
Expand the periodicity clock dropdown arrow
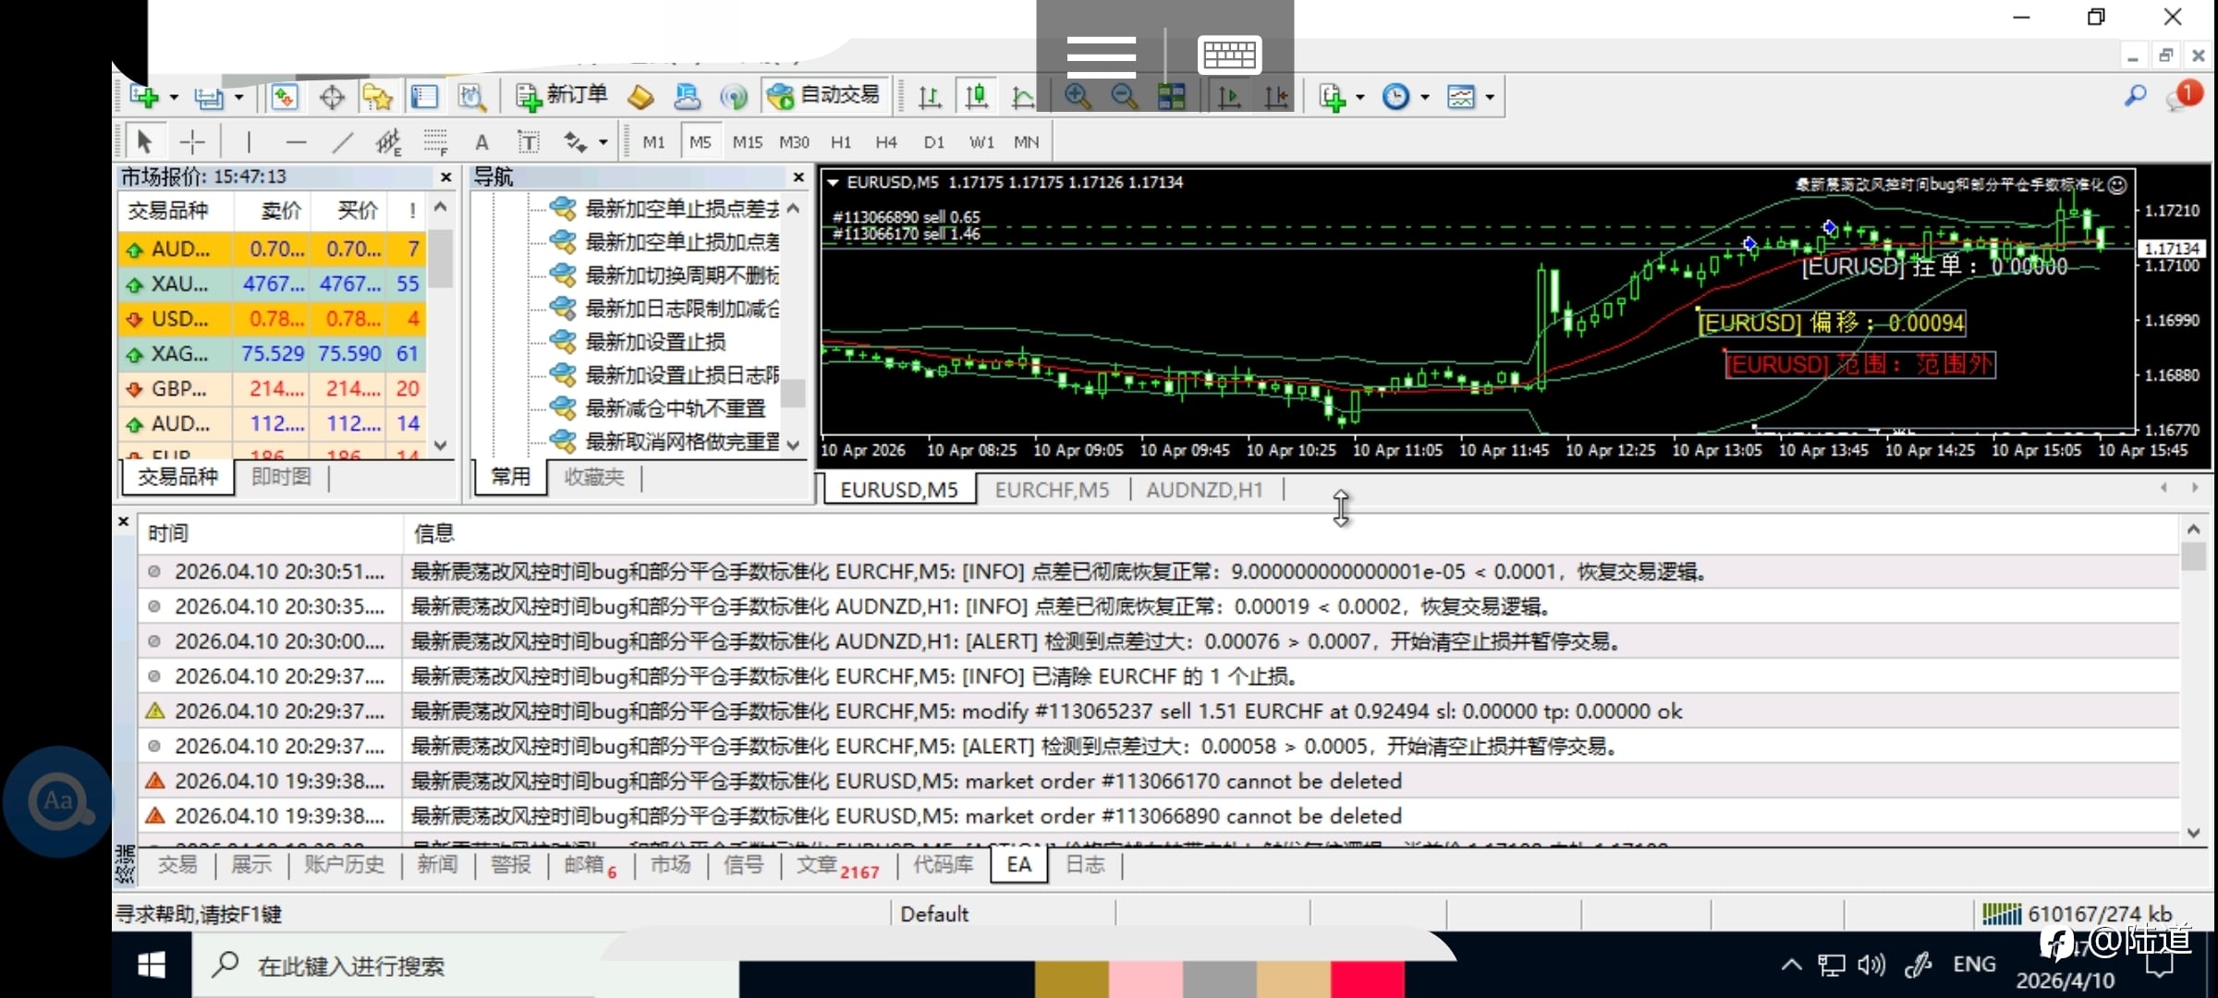[x=1424, y=97]
